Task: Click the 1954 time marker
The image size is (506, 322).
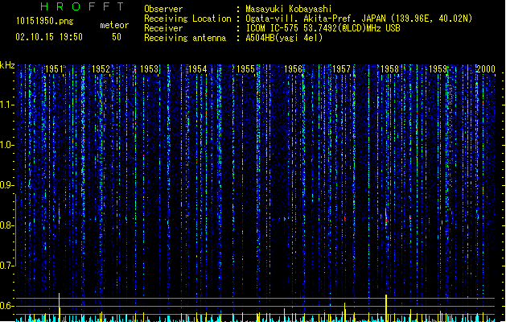Action: click(198, 69)
